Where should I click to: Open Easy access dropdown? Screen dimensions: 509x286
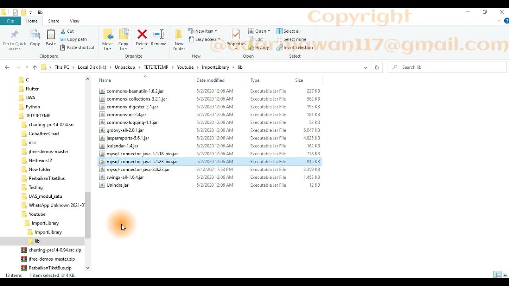204,39
